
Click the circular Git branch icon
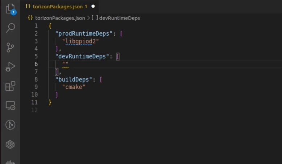point(10,125)
